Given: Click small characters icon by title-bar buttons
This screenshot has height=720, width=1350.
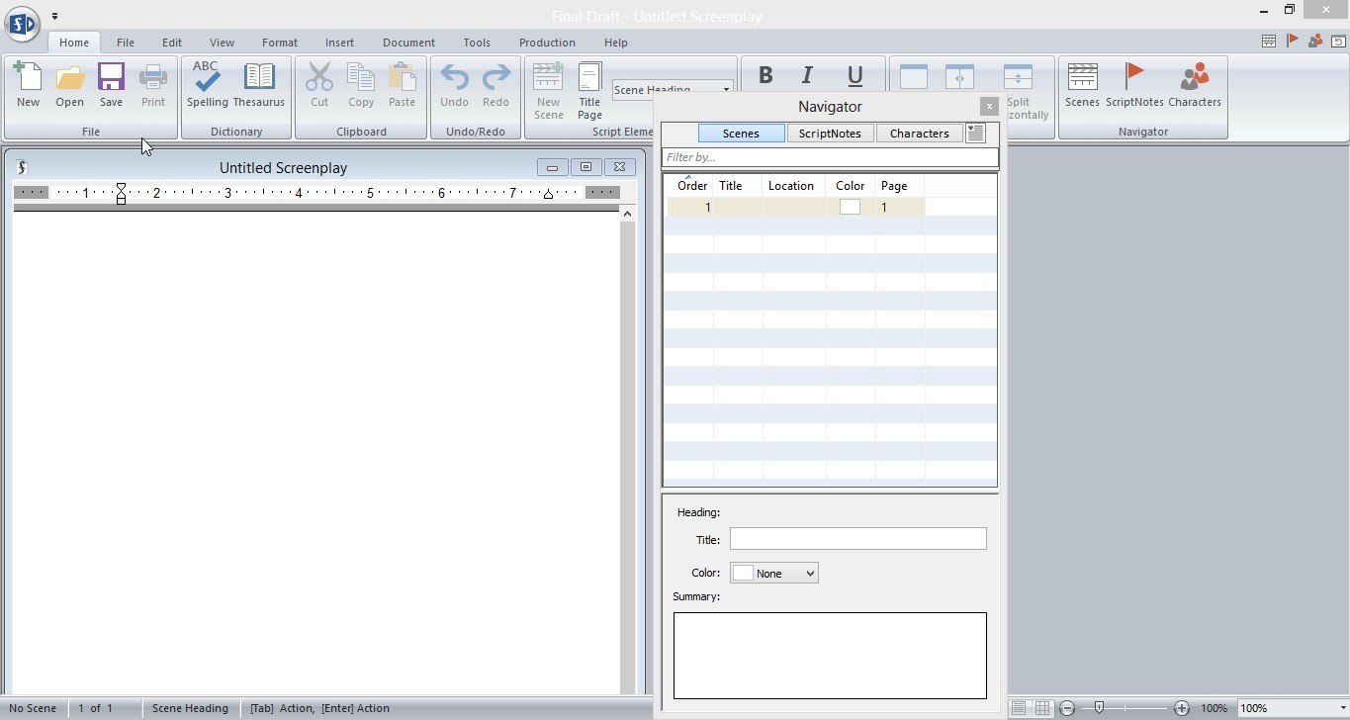Looking at the screenshot, I should (x=1315, y=42).
